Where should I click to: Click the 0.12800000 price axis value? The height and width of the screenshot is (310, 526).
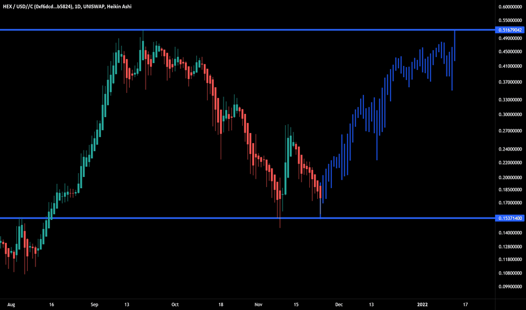click(x=510, y=246)
